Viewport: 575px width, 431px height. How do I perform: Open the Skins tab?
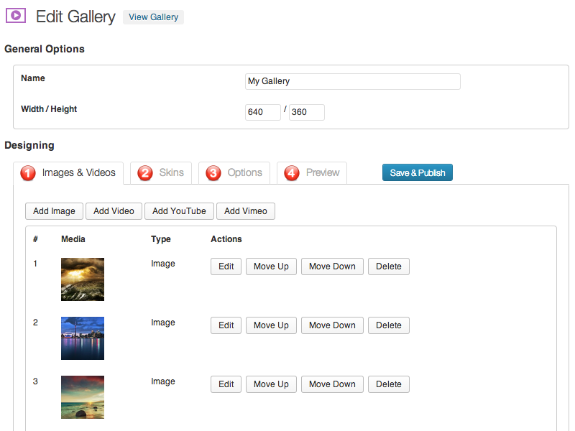161,172
